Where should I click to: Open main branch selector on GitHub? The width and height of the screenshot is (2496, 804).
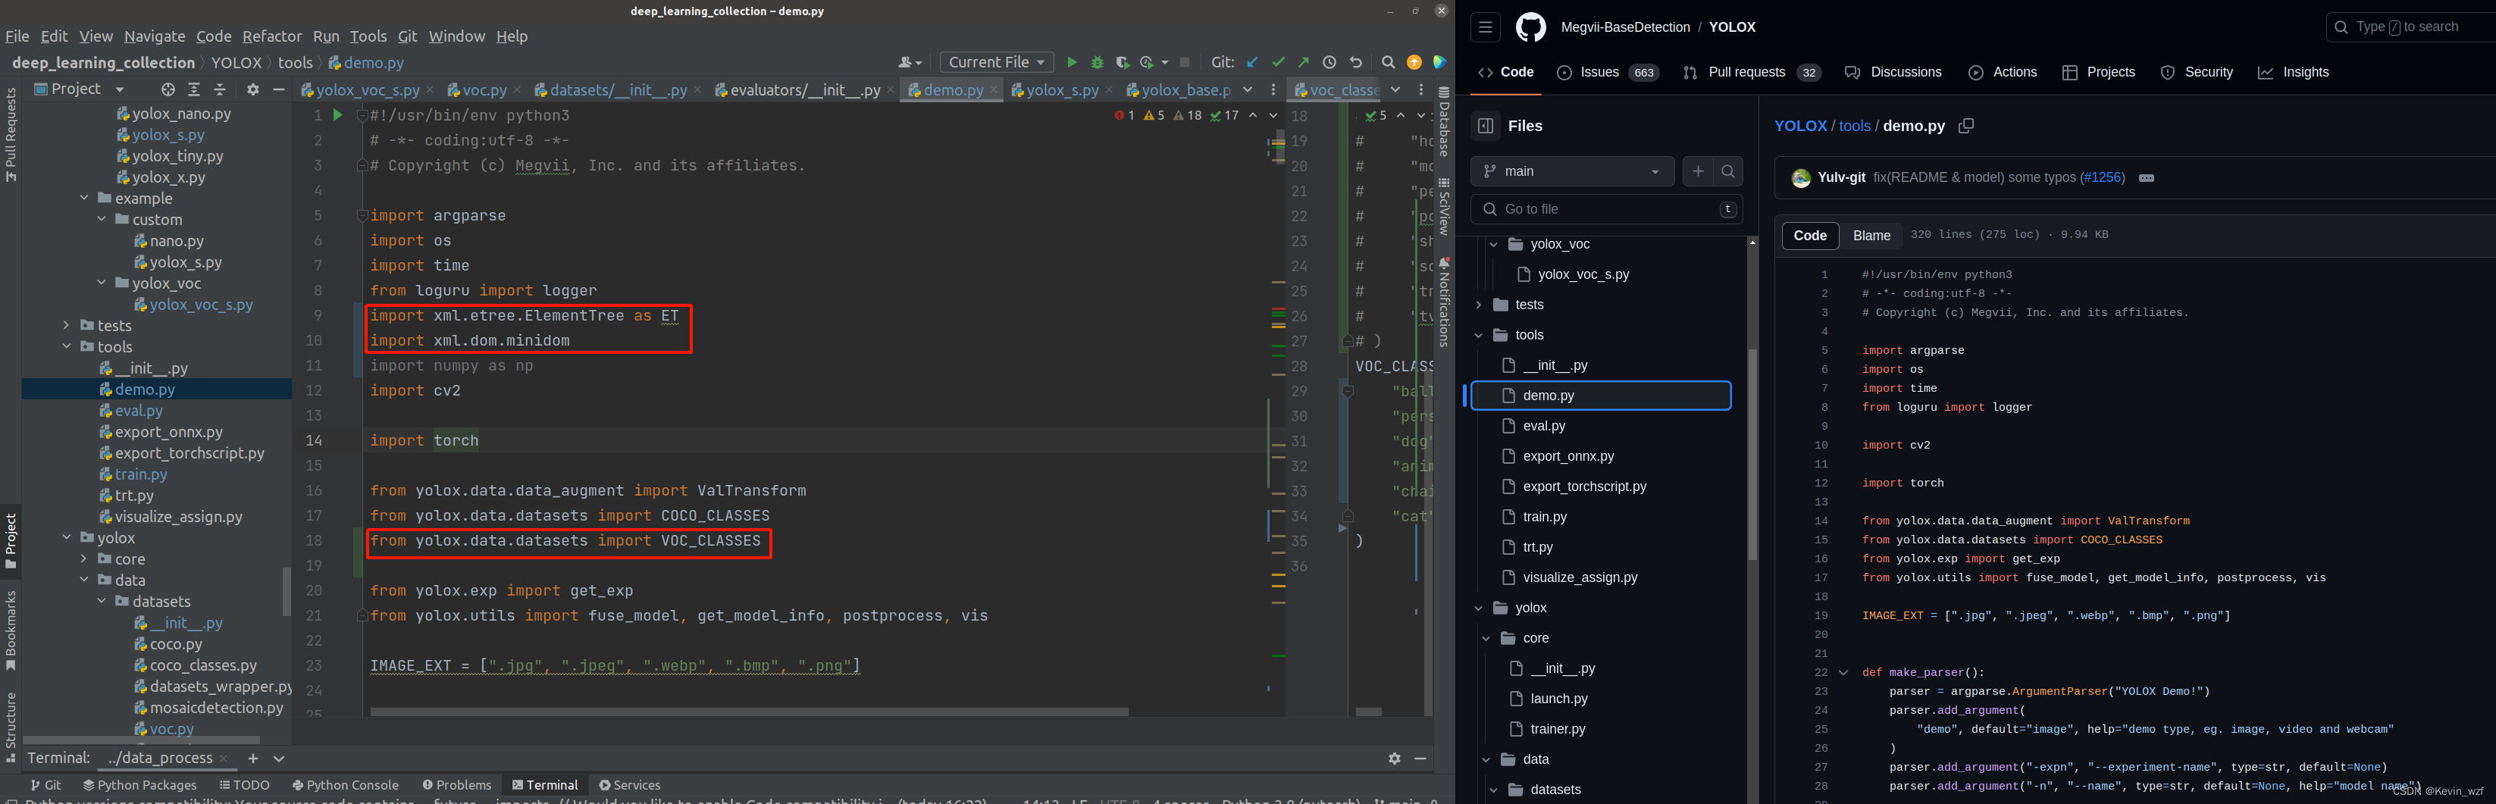click(x=1571, y=171)
